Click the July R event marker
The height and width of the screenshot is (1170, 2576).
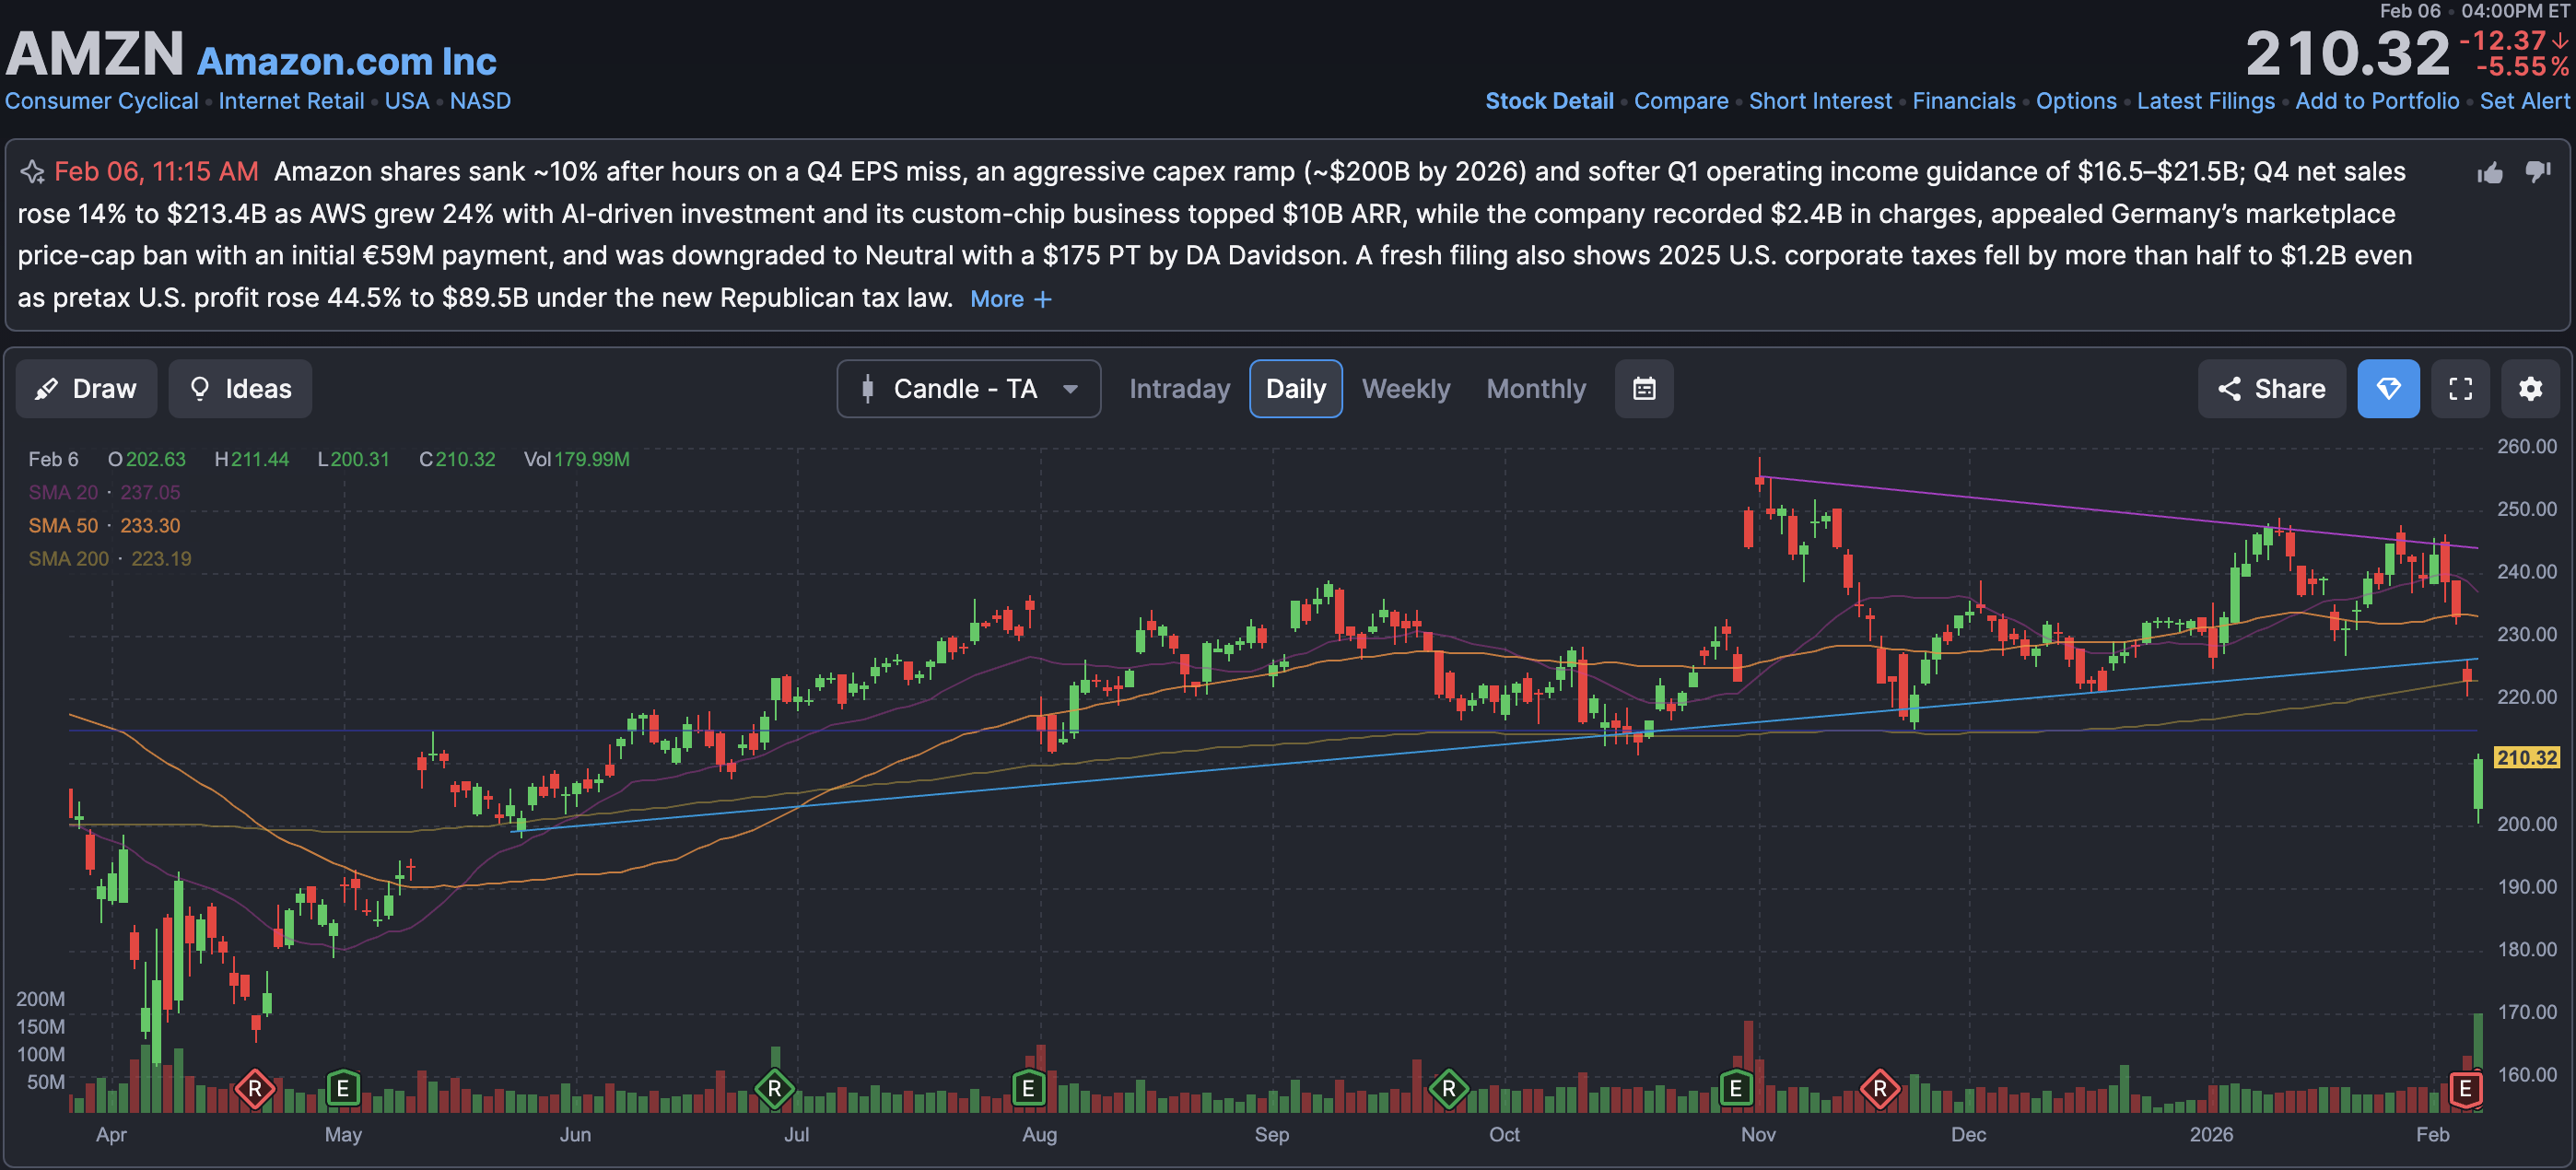(774, 1088)
